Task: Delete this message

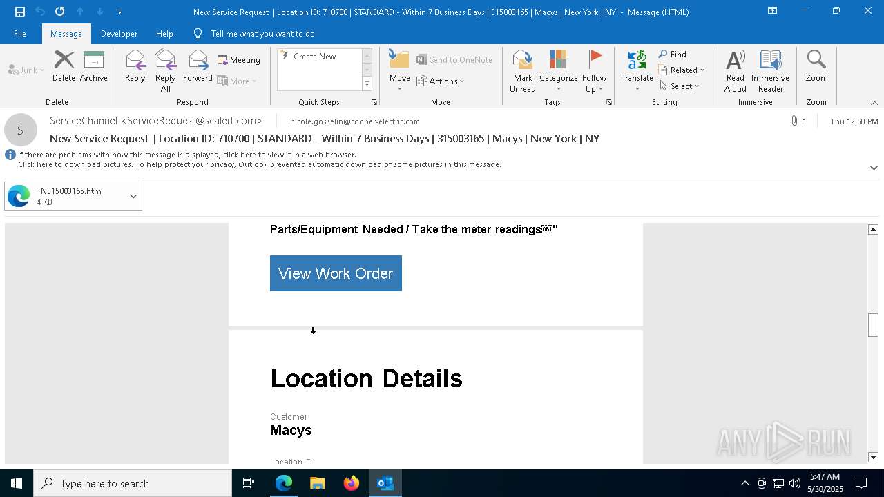Action: tap(64, 67)
